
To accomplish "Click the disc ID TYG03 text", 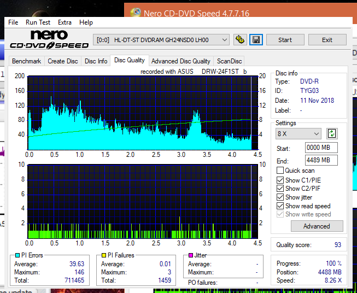I will 309,91.
